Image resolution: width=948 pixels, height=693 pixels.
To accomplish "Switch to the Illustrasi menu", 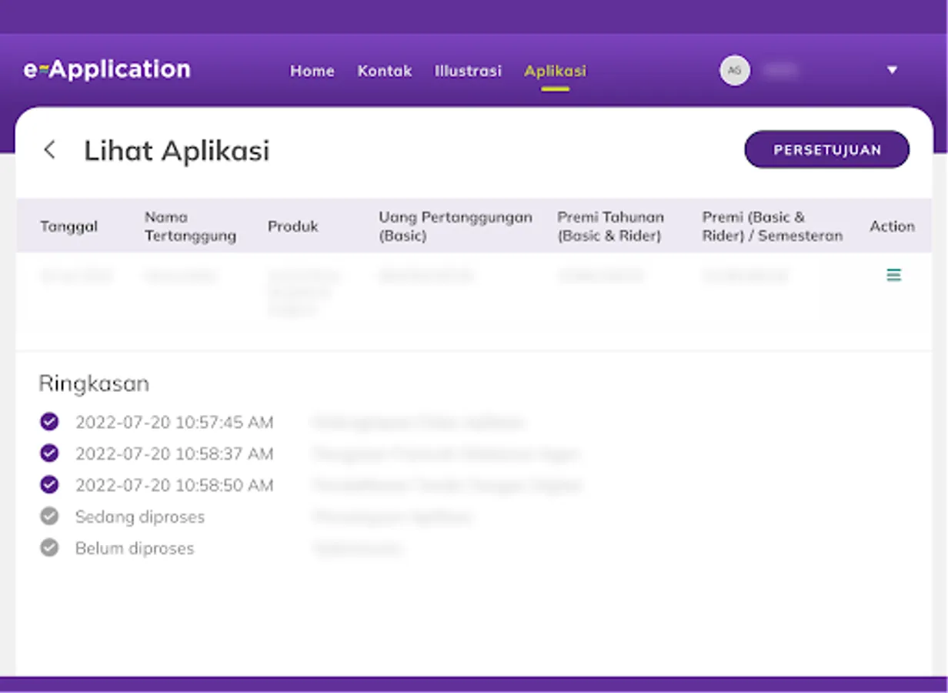I will [x=468, y=71].
